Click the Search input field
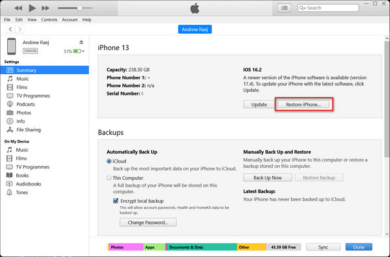 coord(328,8)
